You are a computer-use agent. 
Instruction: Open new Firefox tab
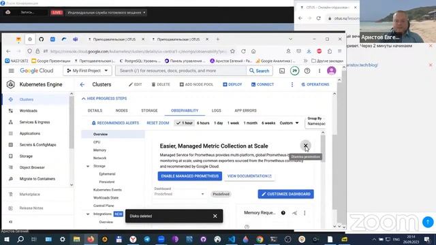click(x=218, y=39)
